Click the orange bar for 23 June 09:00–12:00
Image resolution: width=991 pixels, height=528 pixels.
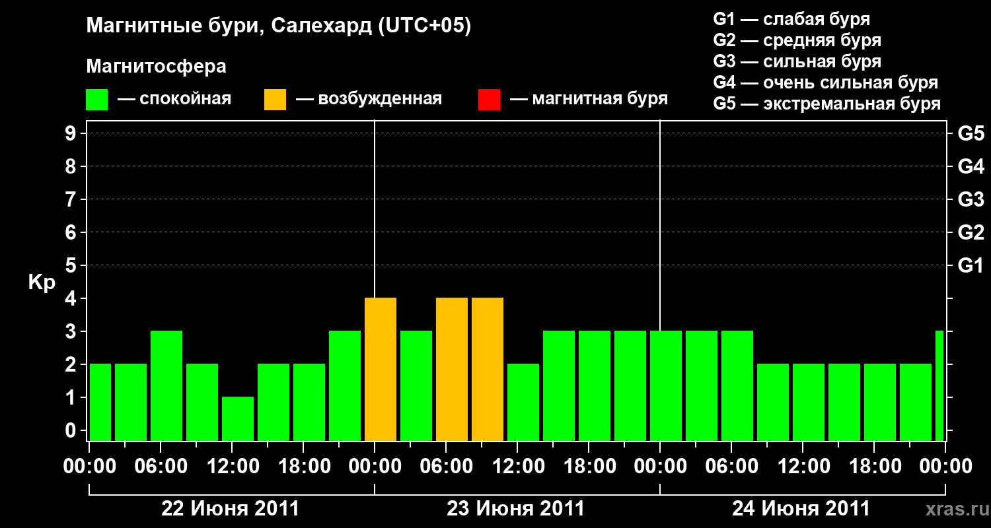pyautogui.click(x=488, y=369)
